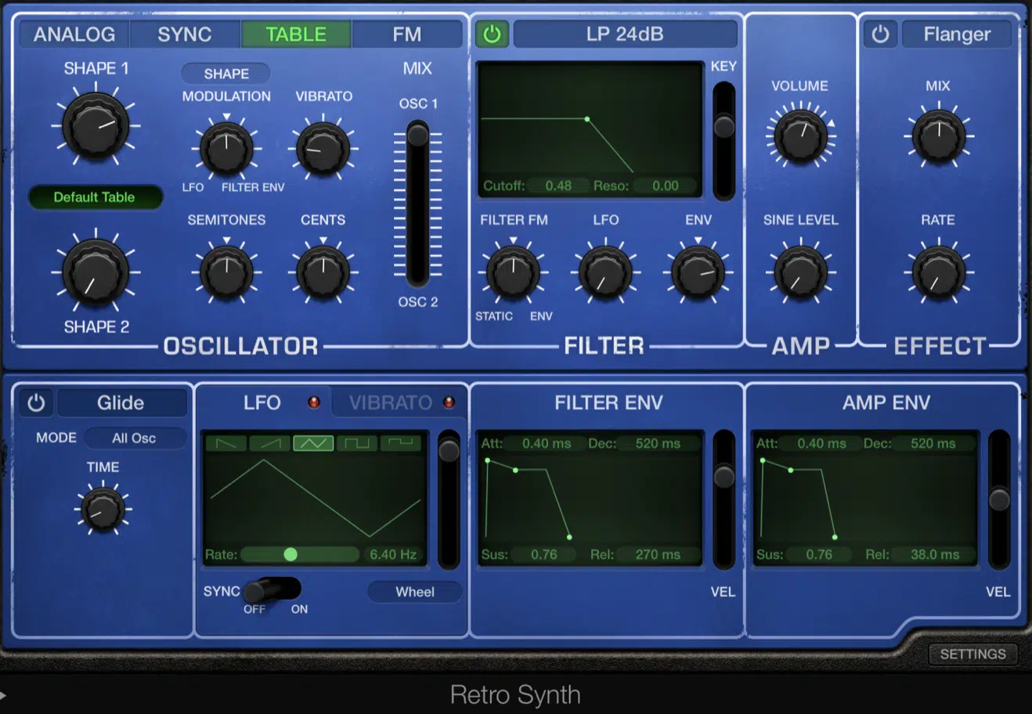Click the LFO Rate slider handle
1032x714 pixels.
pyautogui.click(x=290, y=554)
